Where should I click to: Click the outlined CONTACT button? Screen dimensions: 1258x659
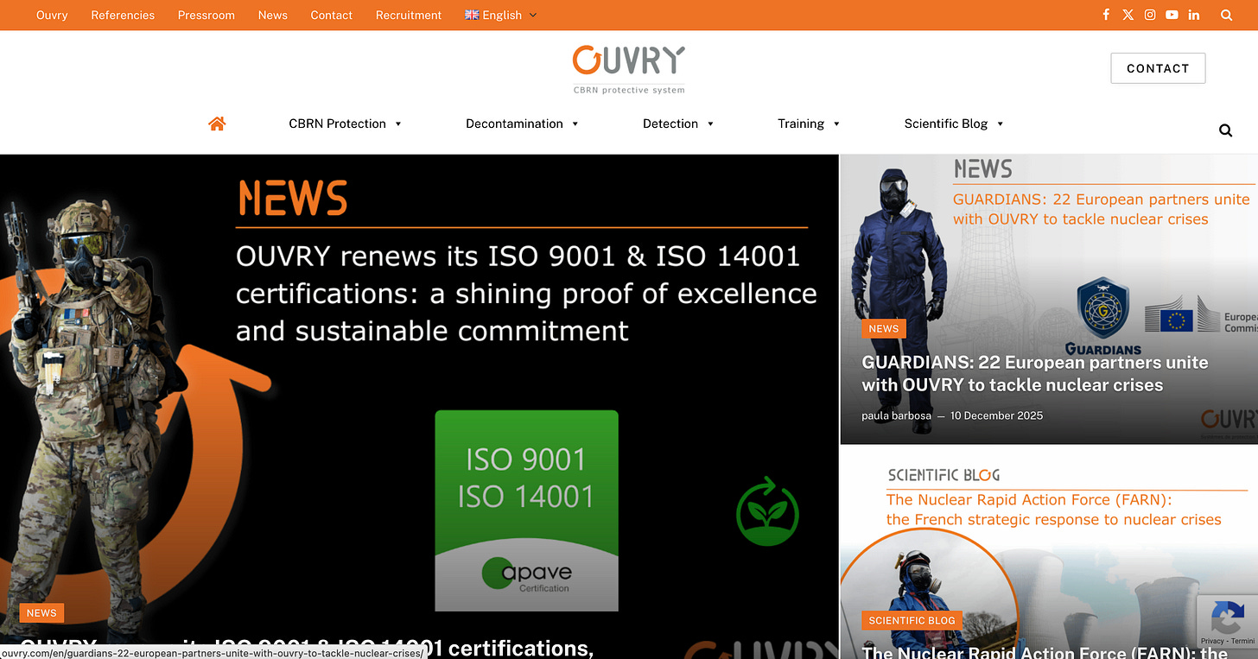[x=1158, y=68]
